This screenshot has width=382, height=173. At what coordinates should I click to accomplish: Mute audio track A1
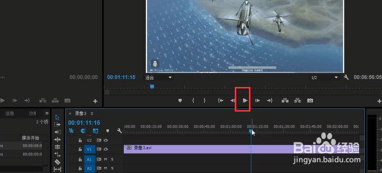tap(106, 160)
